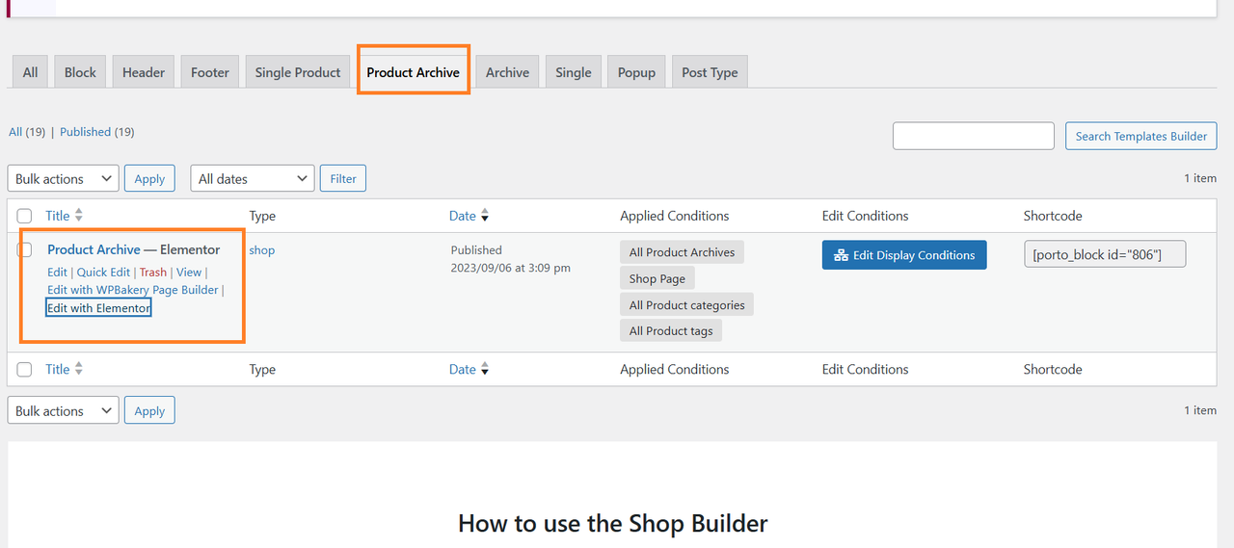This screenshot has width=1234, height=548.
Task: Open the top Bulk actions dropdown
Action: 63,178
